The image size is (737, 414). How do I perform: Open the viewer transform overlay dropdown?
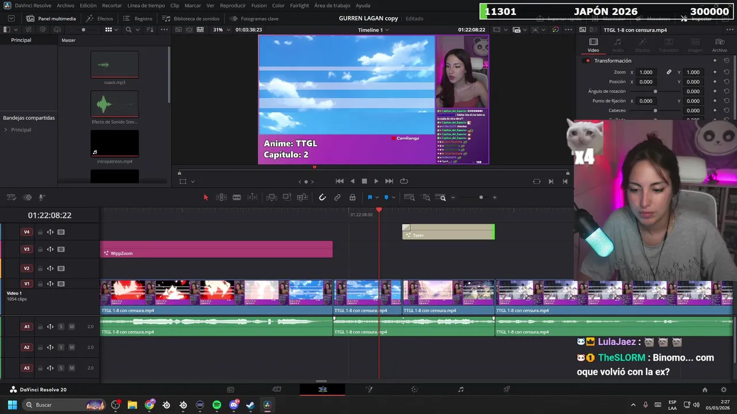coord(192,182)
